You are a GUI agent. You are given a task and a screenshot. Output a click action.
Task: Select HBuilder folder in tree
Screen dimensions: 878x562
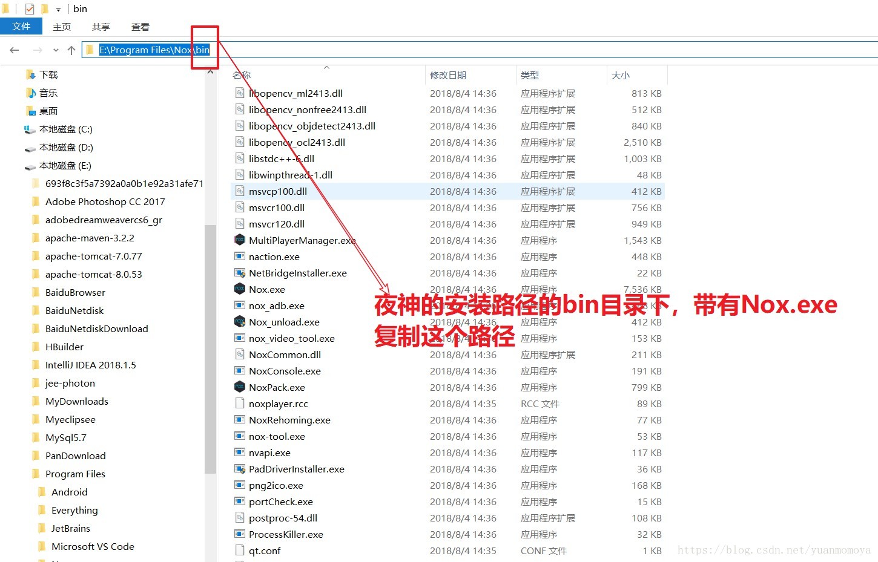(x=64, y=347)
